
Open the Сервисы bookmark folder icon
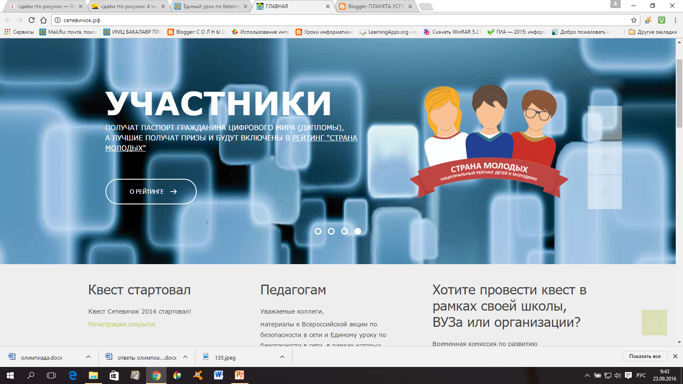pyautogui.click(x=6, y=32)
